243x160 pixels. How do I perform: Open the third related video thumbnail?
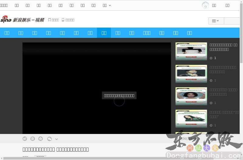pos(191,96)
